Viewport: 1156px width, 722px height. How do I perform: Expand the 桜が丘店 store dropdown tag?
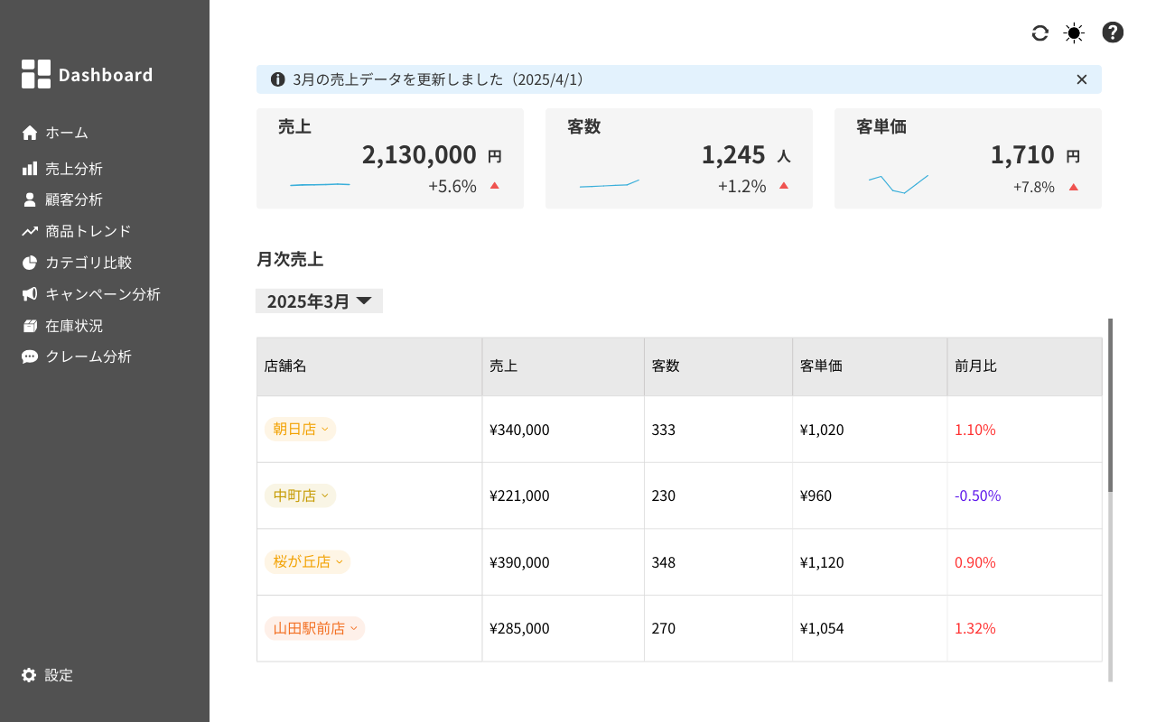307,562
